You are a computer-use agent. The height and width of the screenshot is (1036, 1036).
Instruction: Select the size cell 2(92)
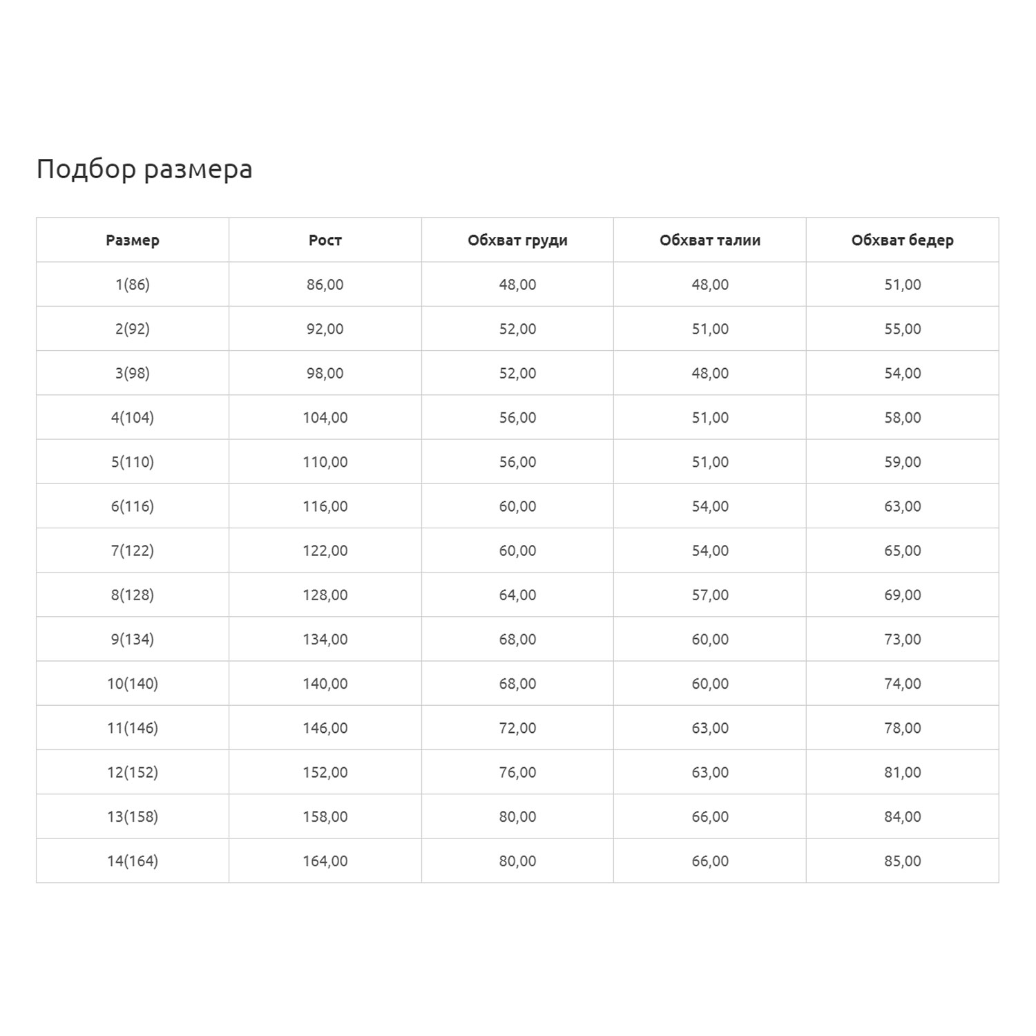(133, 329)
